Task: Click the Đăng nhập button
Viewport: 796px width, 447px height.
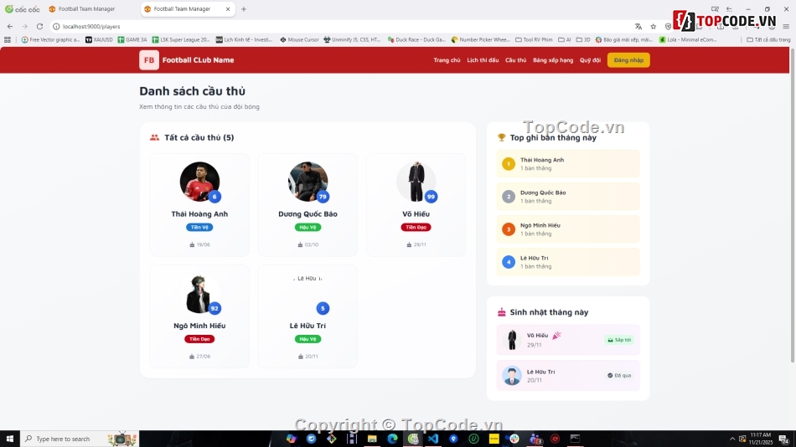Action: (x=628, y=60)
